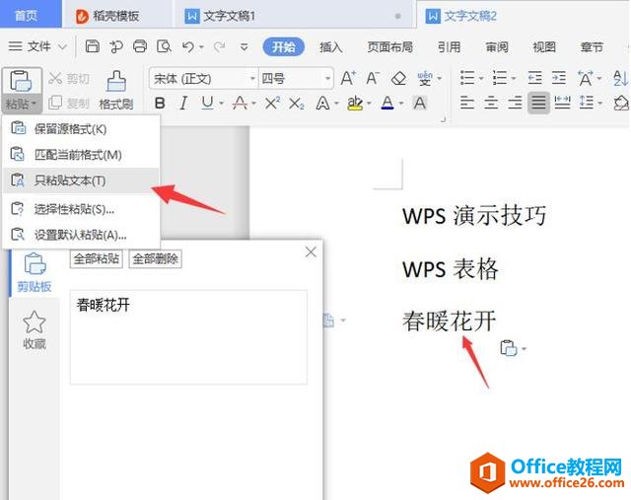This screenshot has width=631, height=500.
Task: Decrease font size with A- icon
Action: [373, 78]
